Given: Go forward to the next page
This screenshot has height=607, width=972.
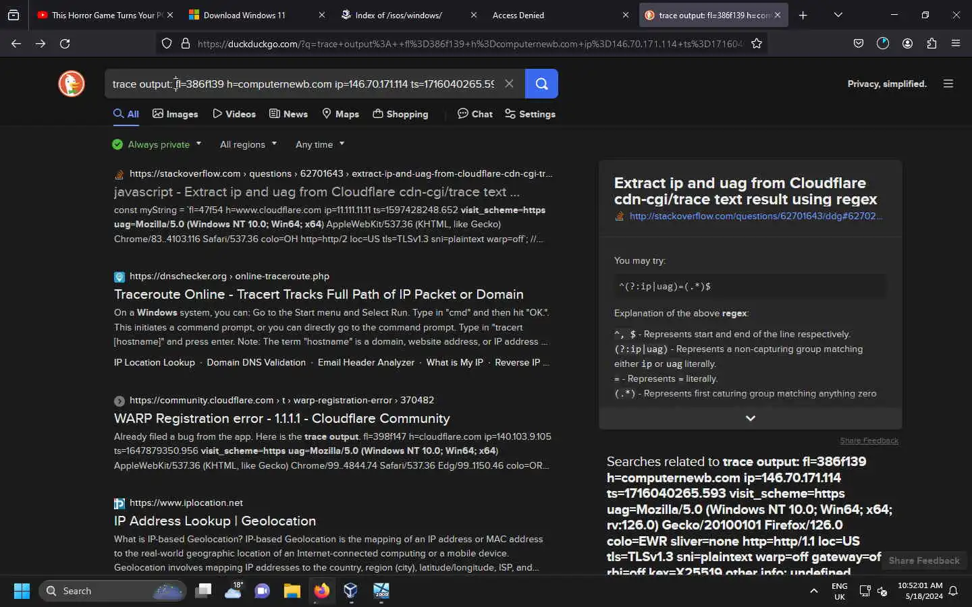Looking at the screenshot, I should point(40,44).
